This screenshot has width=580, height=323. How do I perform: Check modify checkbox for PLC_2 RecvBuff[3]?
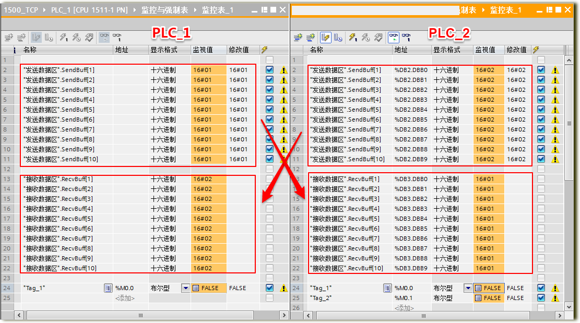click(x=541, y=198)
